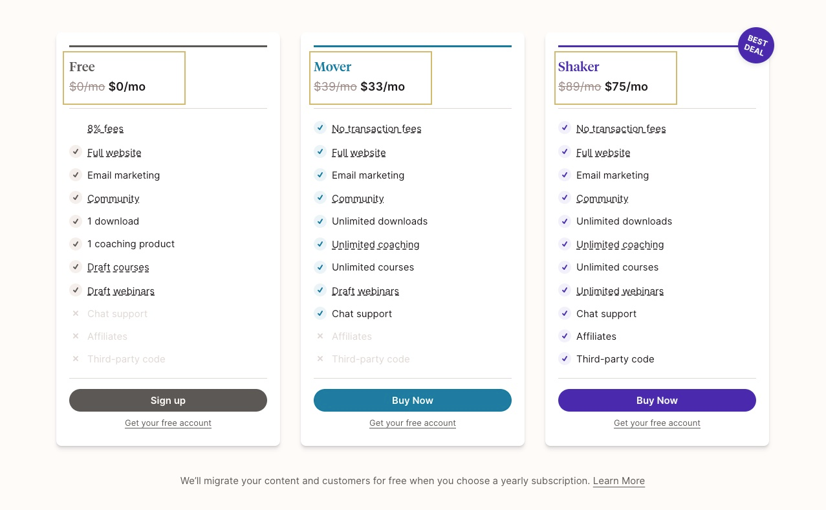Click Draft courses tooltip text in Free plan
The width and height of the screenshot is (826, 510).
(118, 267)
